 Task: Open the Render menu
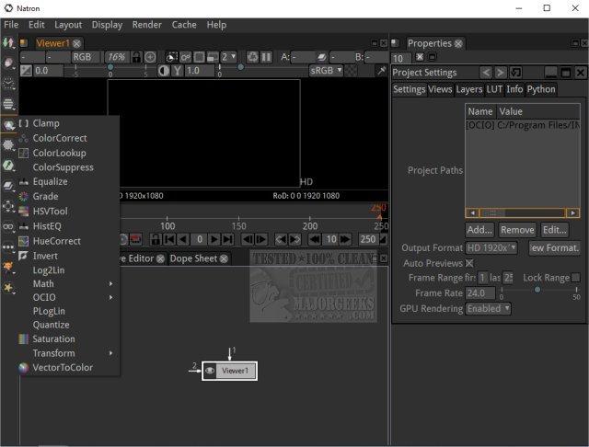(146, 25)
